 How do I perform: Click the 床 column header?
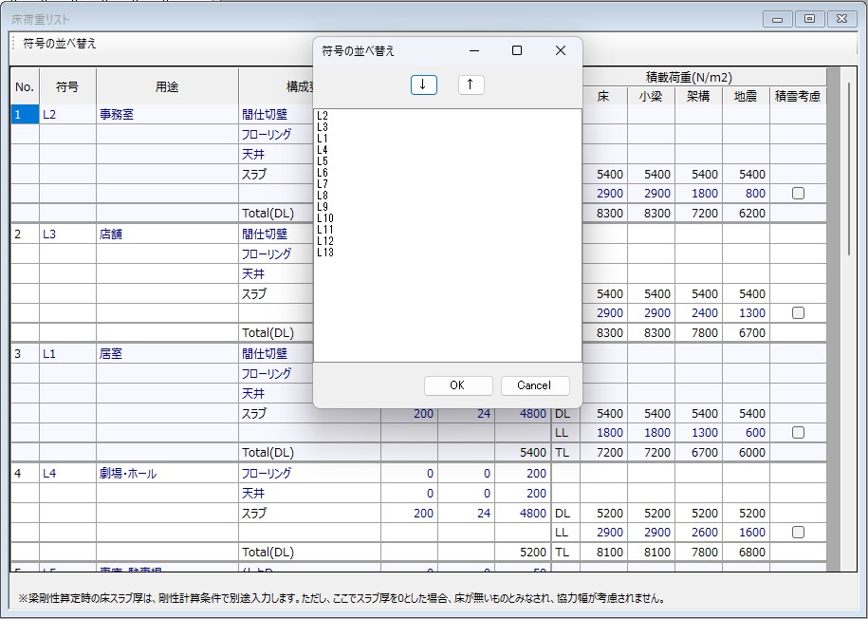point(603,96)
